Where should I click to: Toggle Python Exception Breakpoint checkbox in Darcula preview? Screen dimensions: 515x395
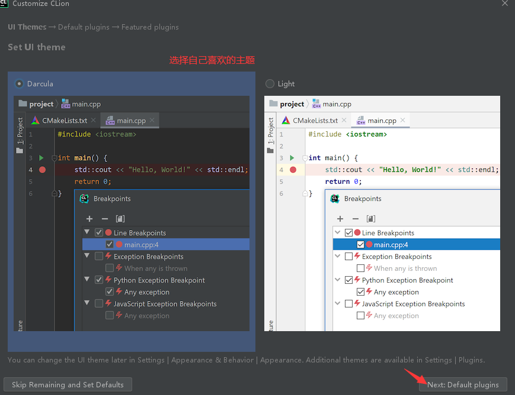click(x=99, y=280)
